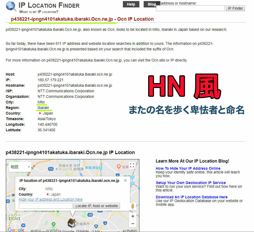The width and height of the screenshot is (254, 232).
Task: Click the route 235 shield on the map
Action: tap(90, 215)
